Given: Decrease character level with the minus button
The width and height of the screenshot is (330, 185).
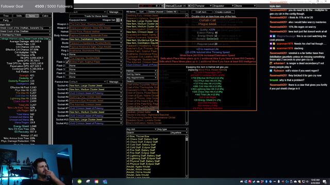Looking at the screenshot, I should [x=192, y=6].
